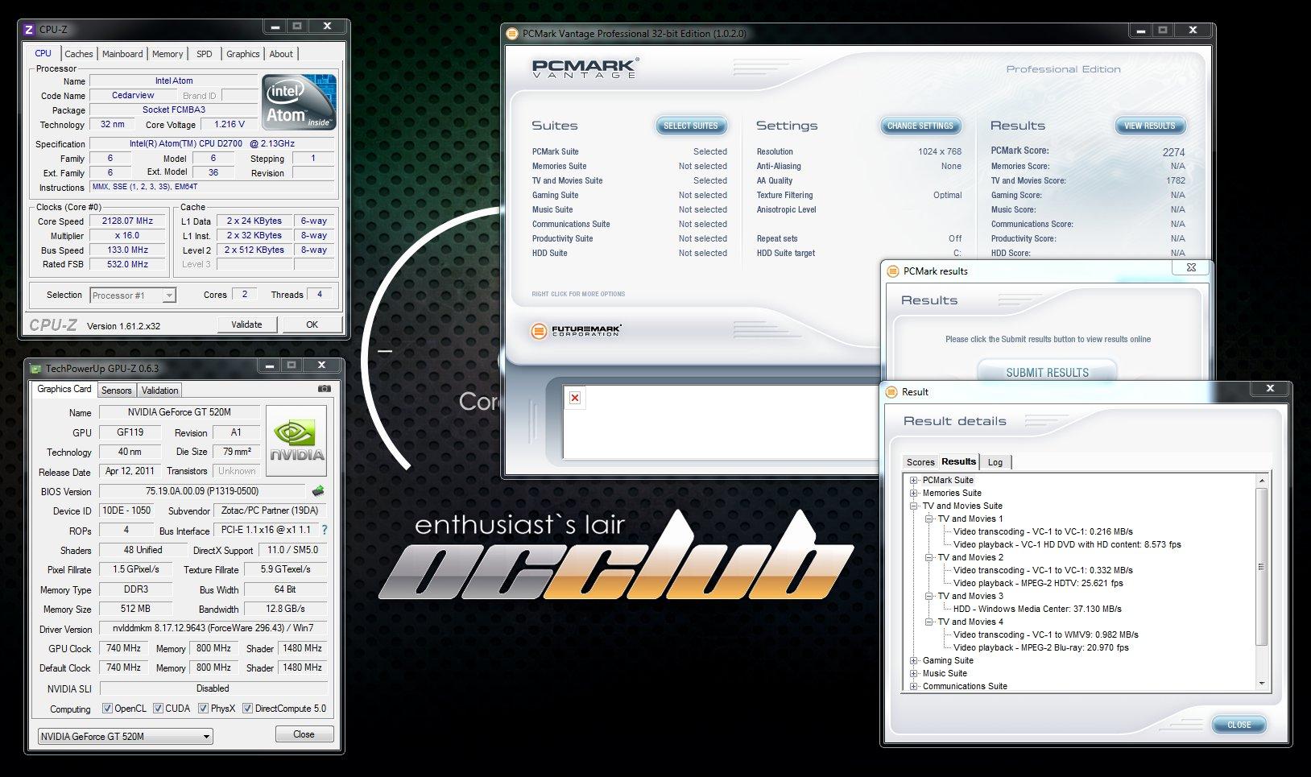Click the VIEW RESULTS button
Image resolution: width=1311 pixels, height=777 pixels.
(x=1150, y=126)
